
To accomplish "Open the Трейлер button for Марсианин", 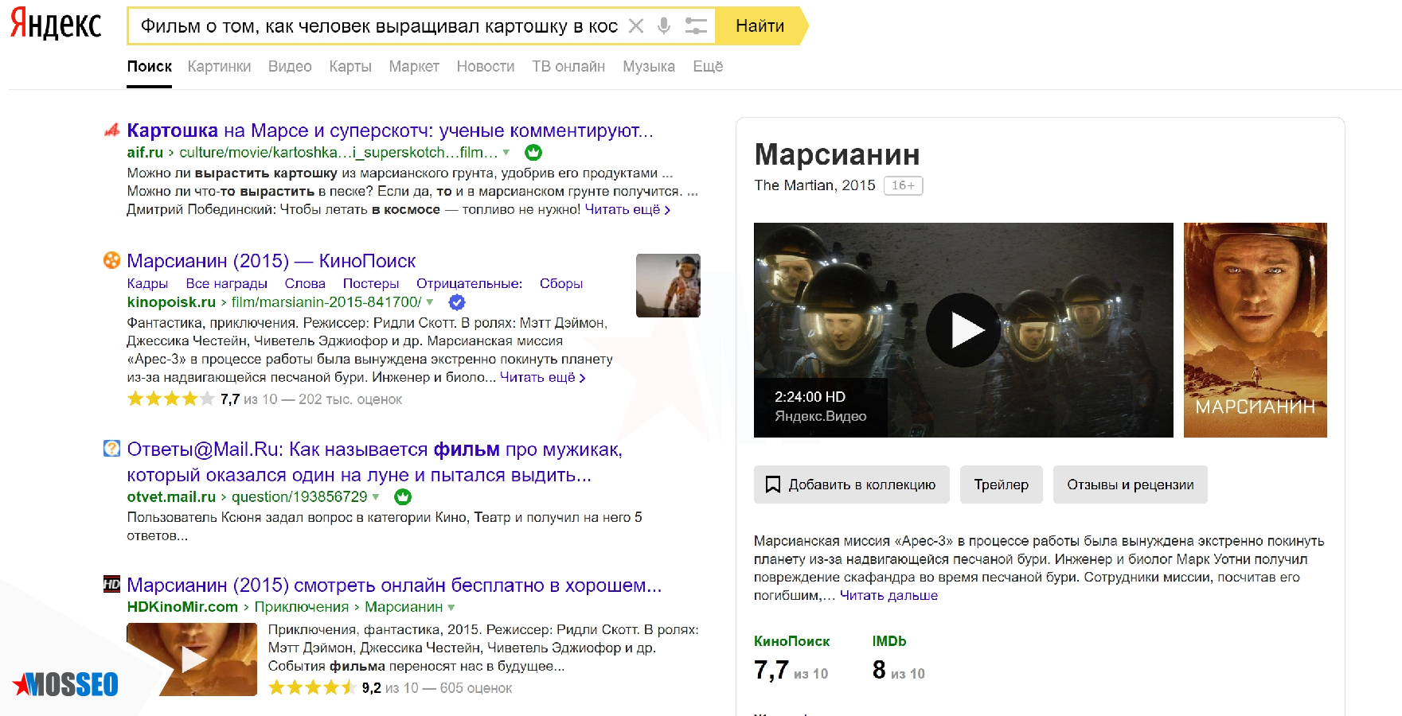I will [x=1001, y=484].
